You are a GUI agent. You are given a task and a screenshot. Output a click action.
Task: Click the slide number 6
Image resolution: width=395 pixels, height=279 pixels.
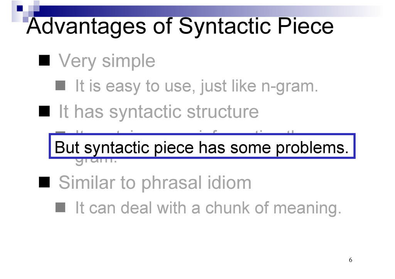(350, 260)
